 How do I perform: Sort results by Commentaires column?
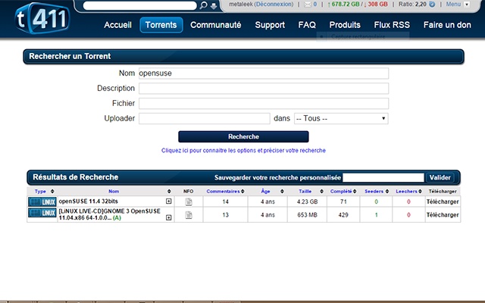tap(223, 192)
